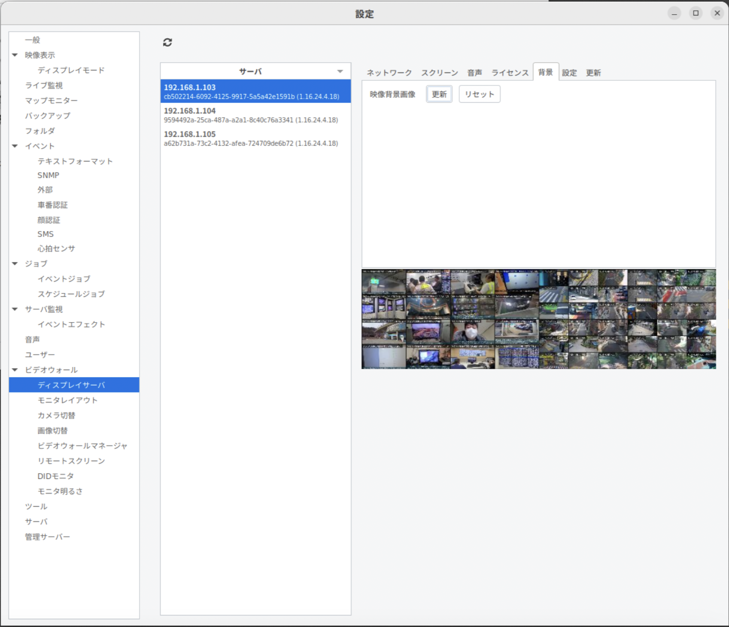Click the video wall background preview image
The image size is (729, 627).
(x=538, y=319)
